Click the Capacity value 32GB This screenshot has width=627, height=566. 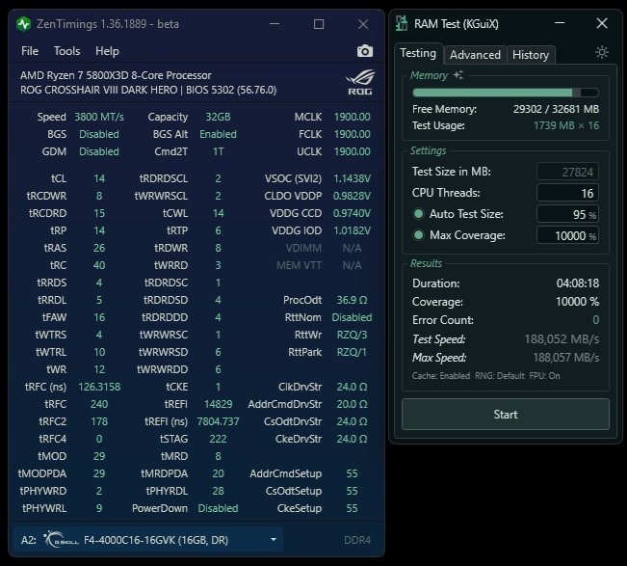(218, 117)
